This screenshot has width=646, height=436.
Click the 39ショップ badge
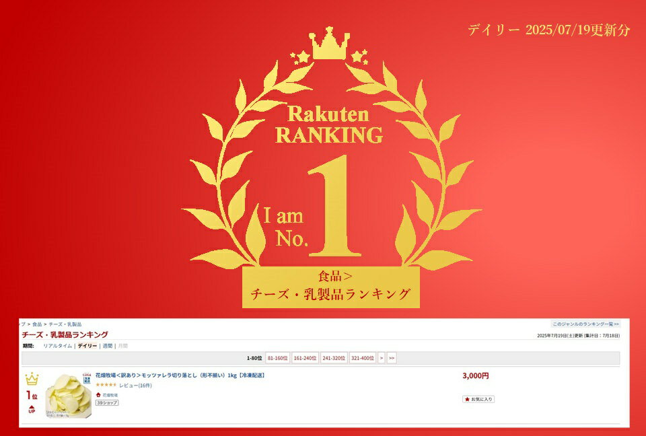coord(107,402)
